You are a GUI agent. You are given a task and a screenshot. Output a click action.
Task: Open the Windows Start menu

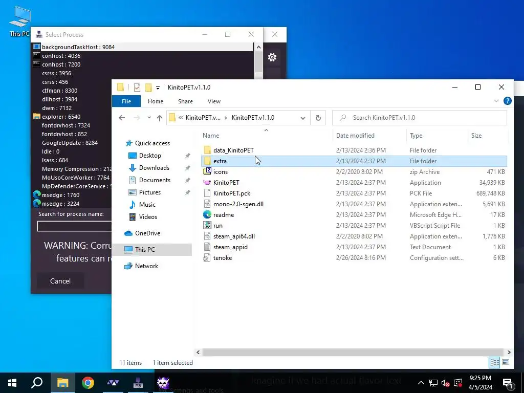pyautogui.click(x=12, y=383)
